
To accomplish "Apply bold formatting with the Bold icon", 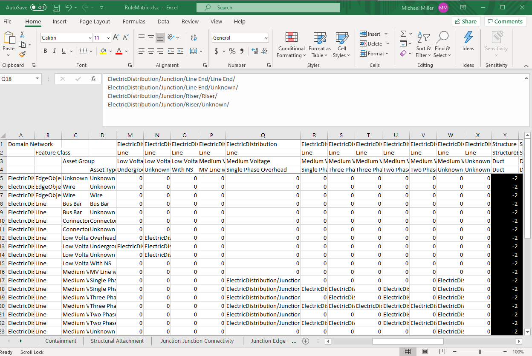I will tap(45, 50).
